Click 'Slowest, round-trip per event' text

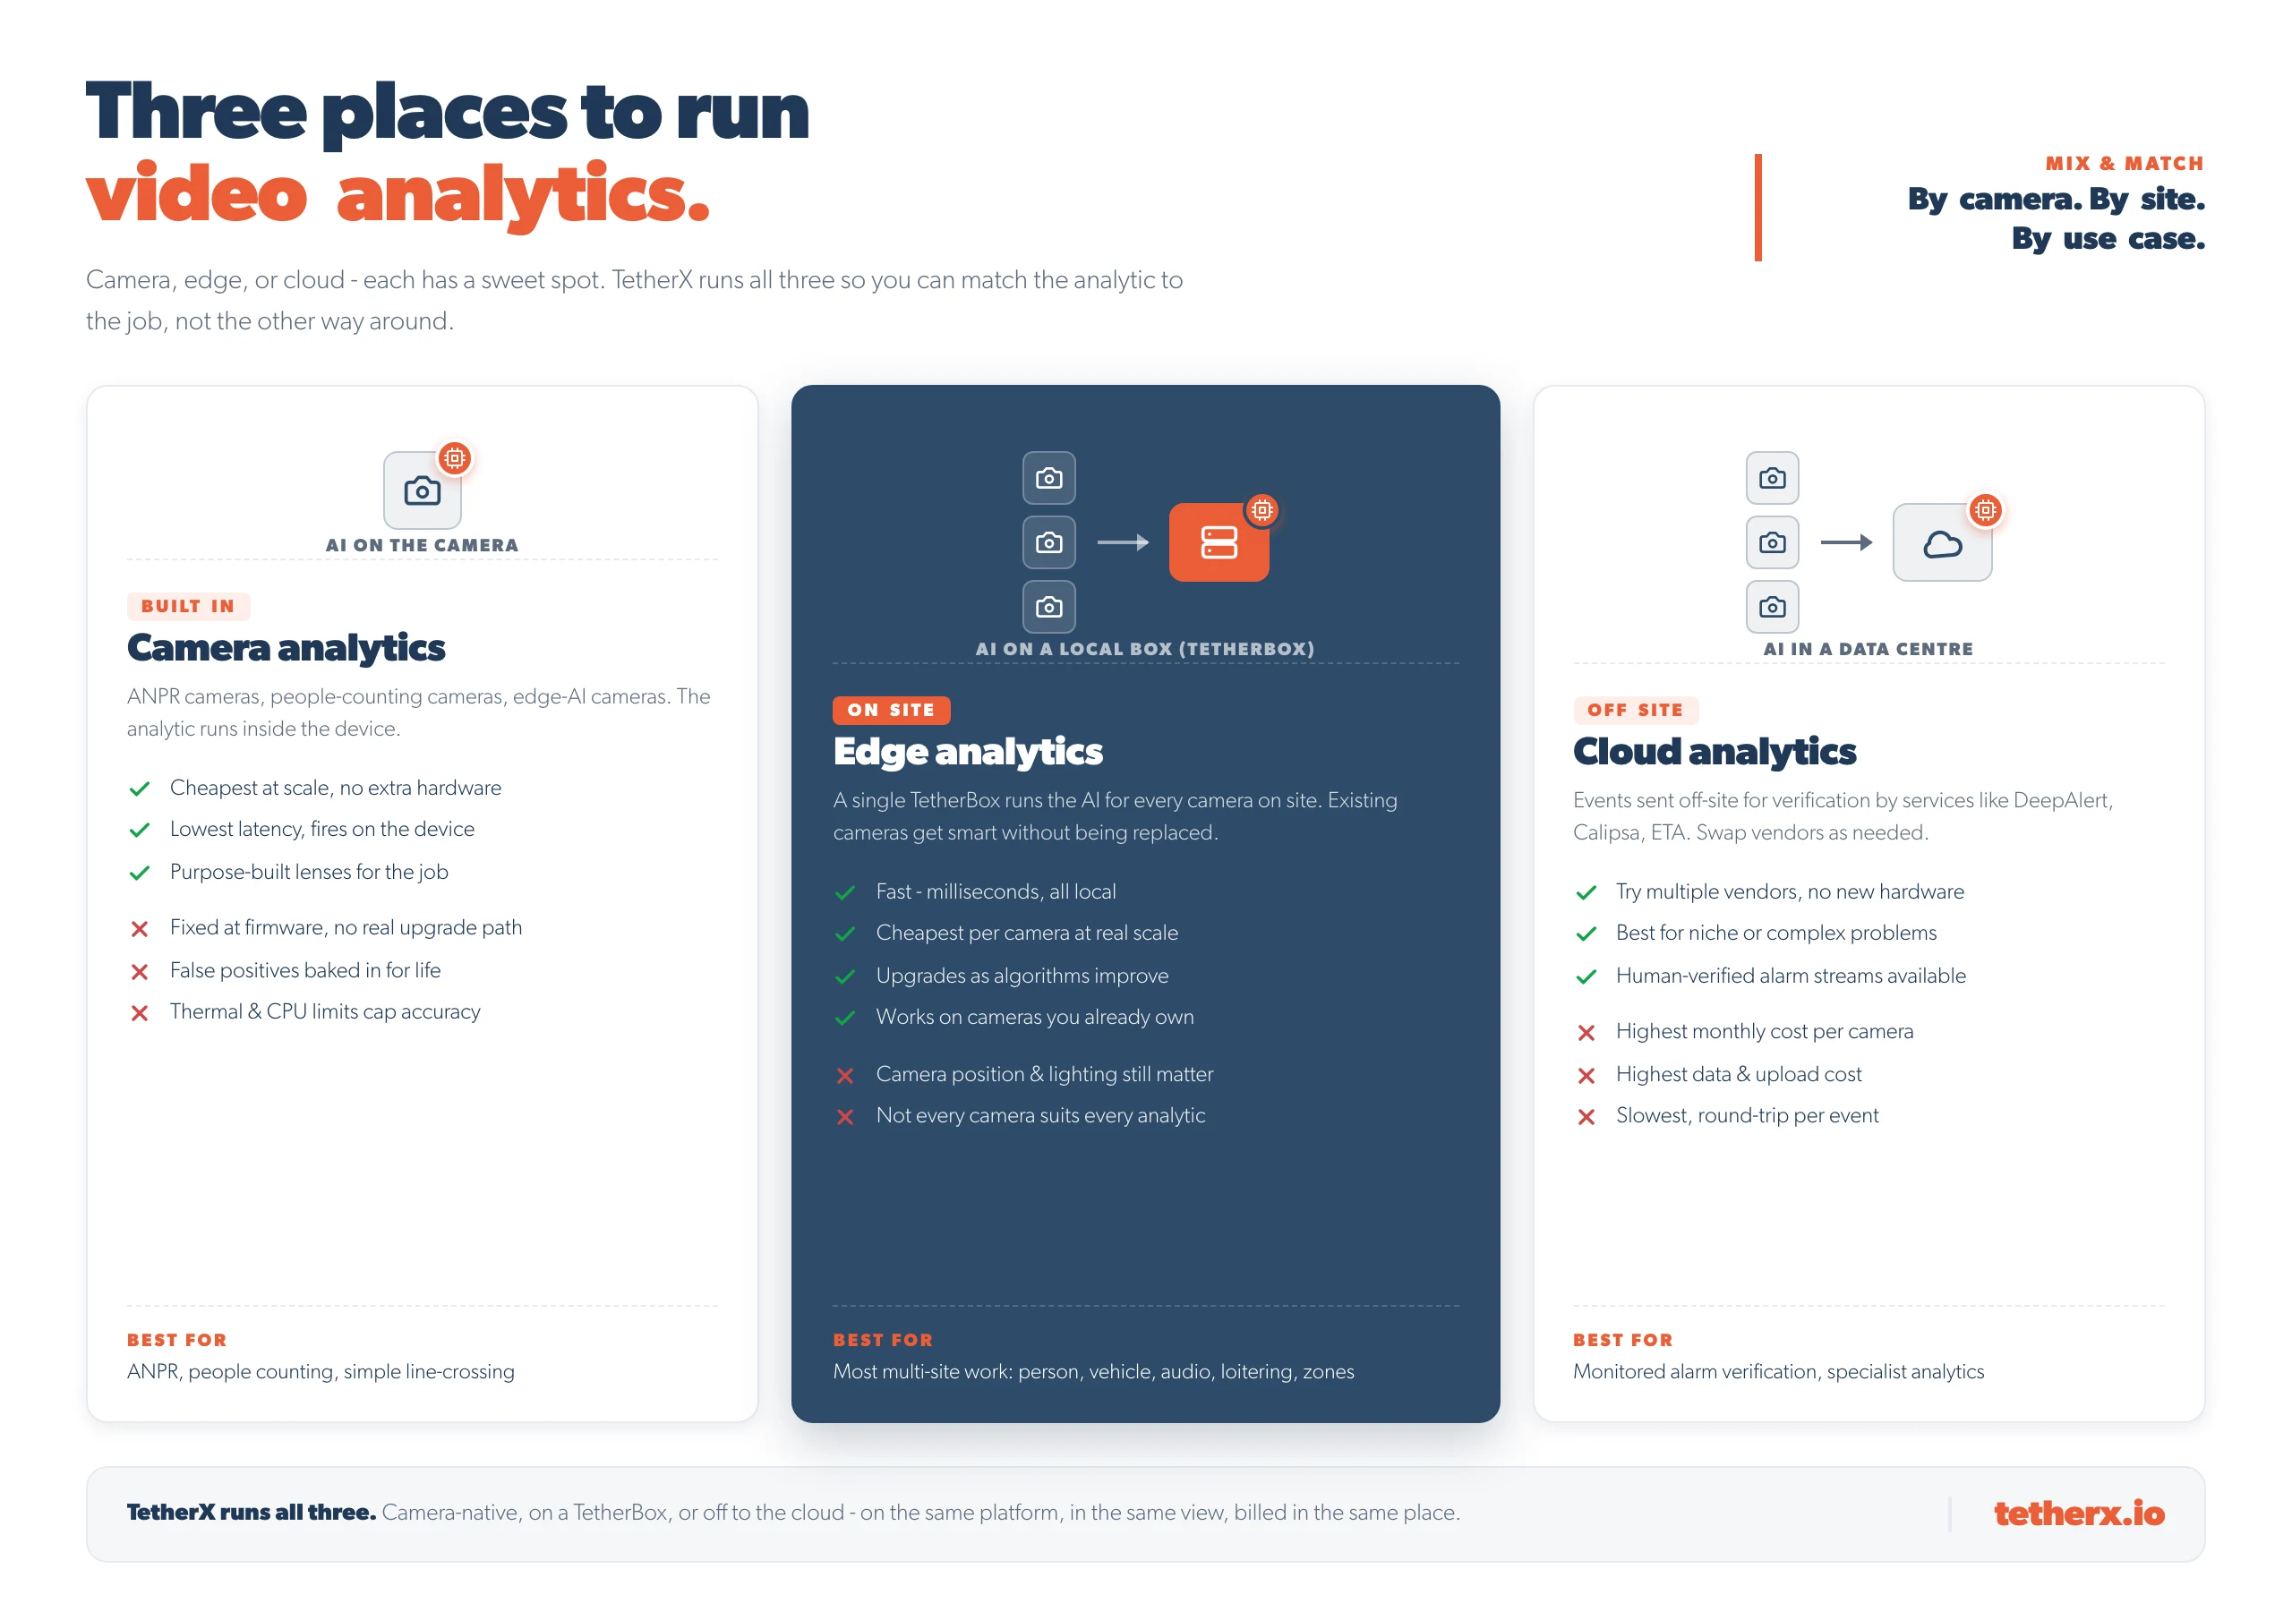1748,1115
